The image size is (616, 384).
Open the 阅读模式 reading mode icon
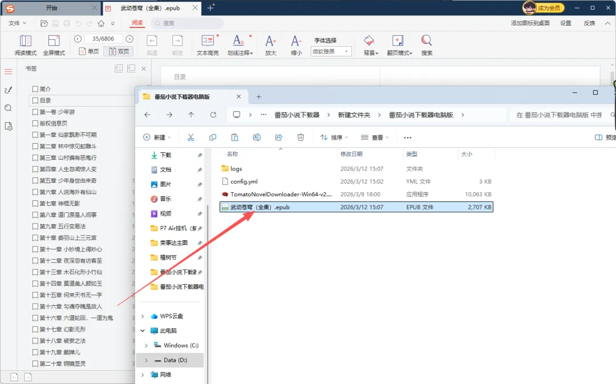[26, 45]
